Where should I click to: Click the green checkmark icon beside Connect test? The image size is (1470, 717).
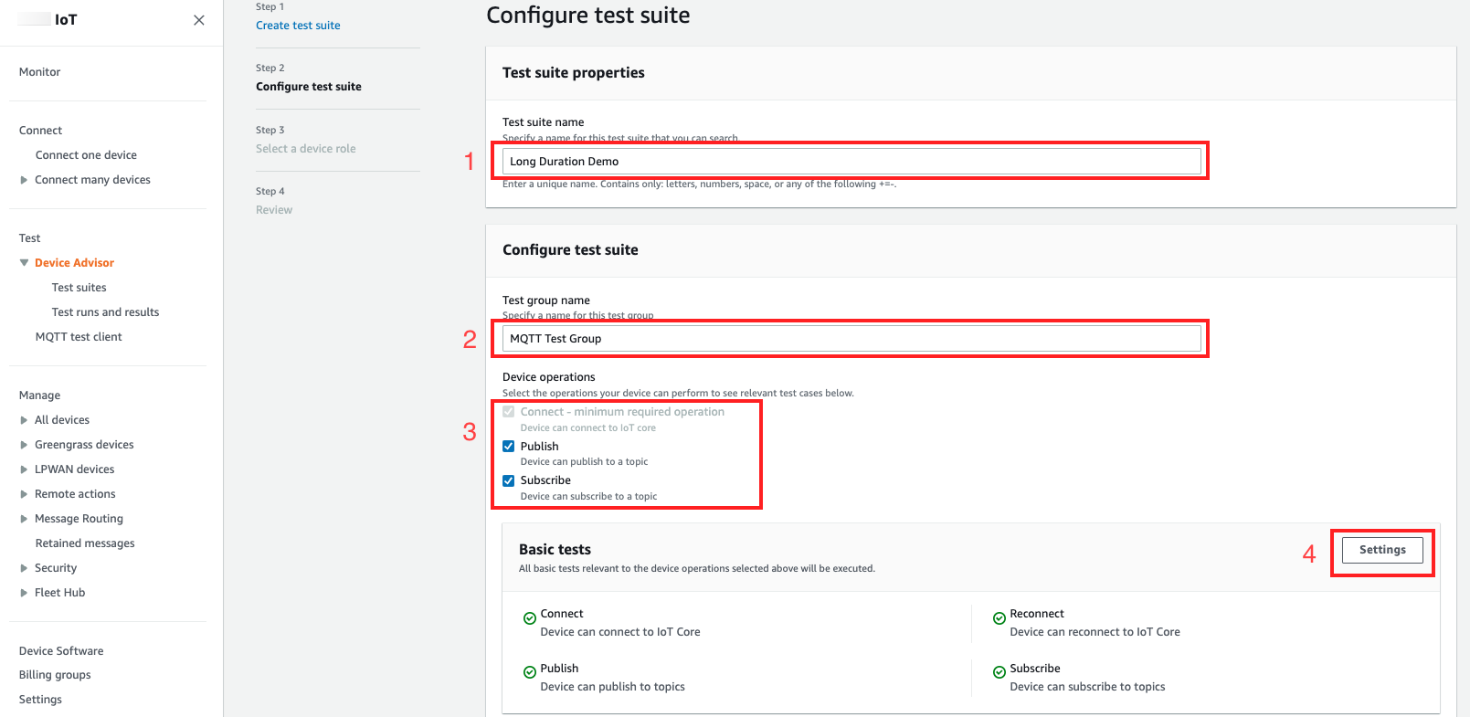529,618
